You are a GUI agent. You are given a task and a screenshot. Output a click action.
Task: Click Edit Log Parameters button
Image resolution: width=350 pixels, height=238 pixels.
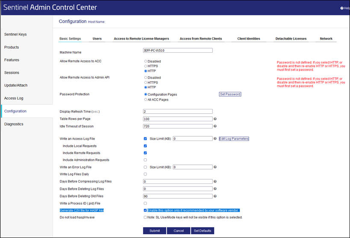[234, 139]
